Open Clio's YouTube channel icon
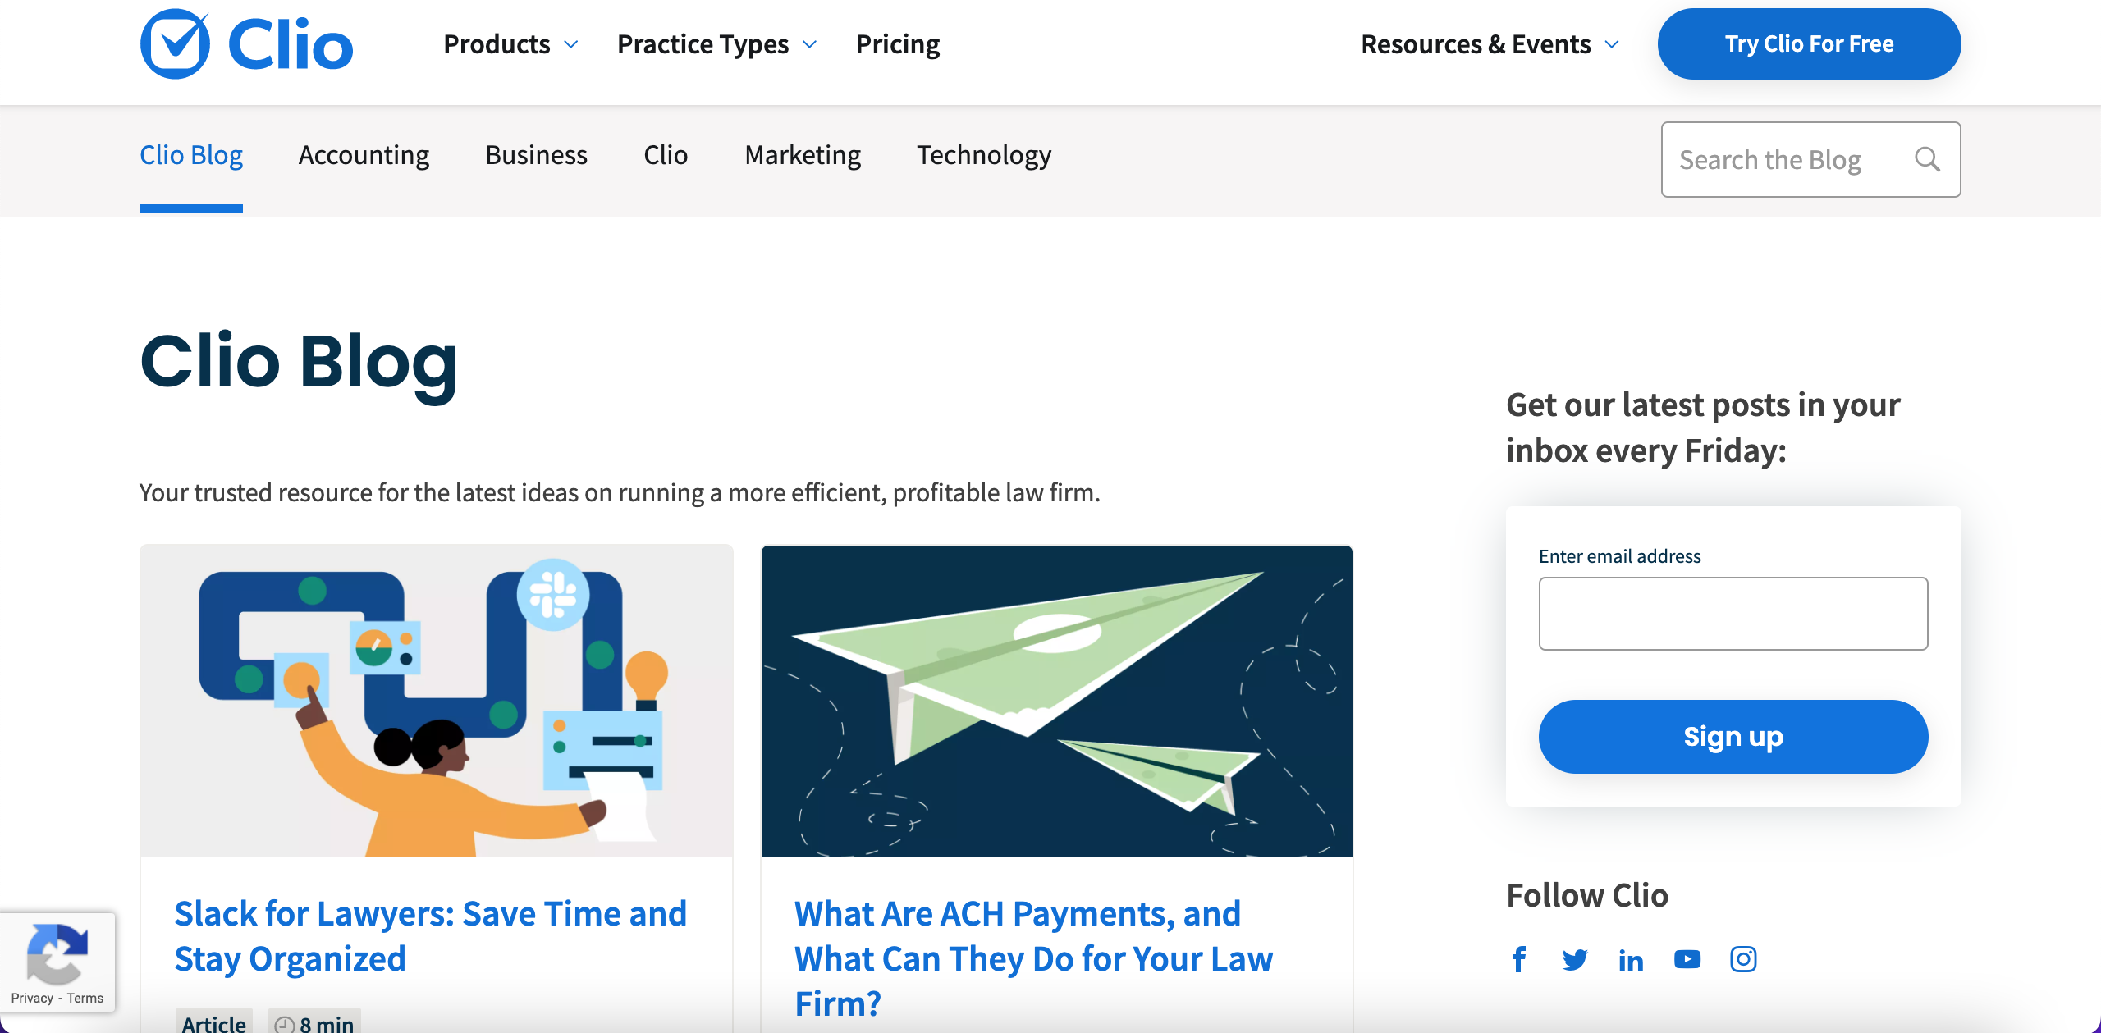The width and height of the screenshot is (2101, 1033). [x=1687, y=959]
